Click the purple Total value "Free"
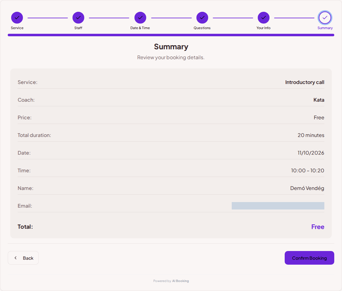The width and height of the screenshot is (342, 291). pyautogui.click(x=318, y=227)
